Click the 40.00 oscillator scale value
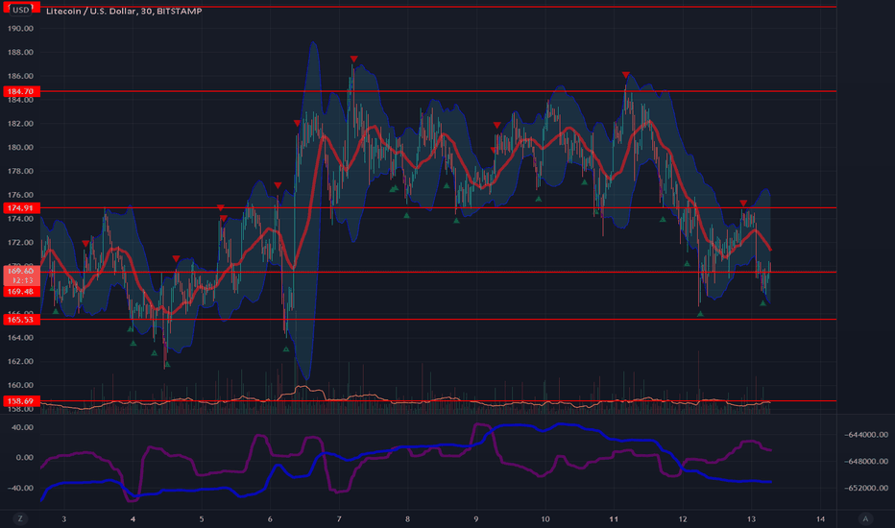Screen dimensions: 895x528 click(23, 427)
